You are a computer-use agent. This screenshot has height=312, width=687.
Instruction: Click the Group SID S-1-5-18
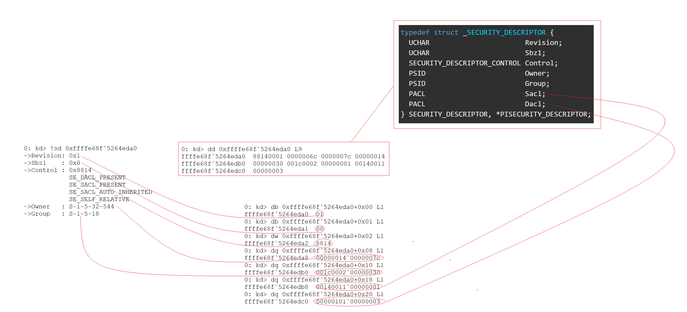tap(84, 214)
